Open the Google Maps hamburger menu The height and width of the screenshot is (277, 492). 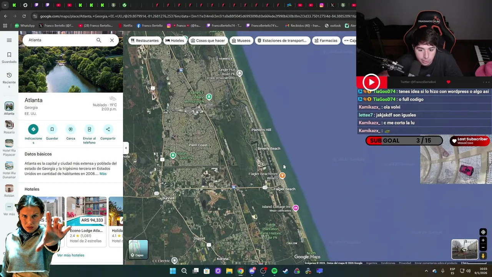coord(9,40)
